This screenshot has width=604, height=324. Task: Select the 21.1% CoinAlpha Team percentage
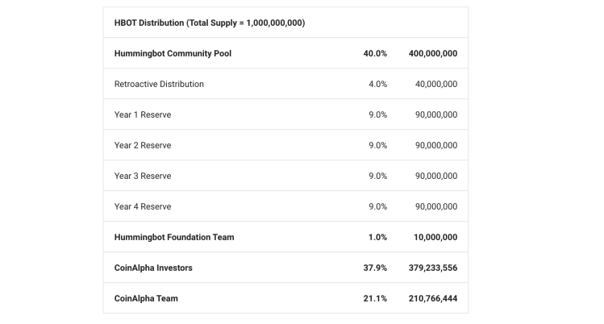tap(375, 298)
